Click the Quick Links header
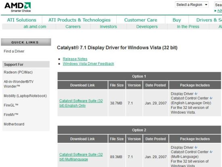This screenshot has height=167, width=222. click(x=26, y=42)
